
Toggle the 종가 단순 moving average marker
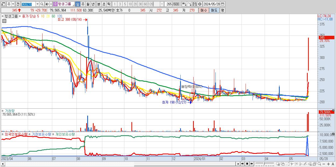[x=20, y=16]
